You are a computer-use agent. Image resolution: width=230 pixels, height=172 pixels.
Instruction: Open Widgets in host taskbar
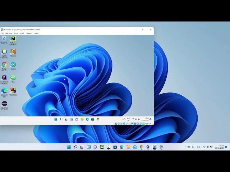(89, 147)
